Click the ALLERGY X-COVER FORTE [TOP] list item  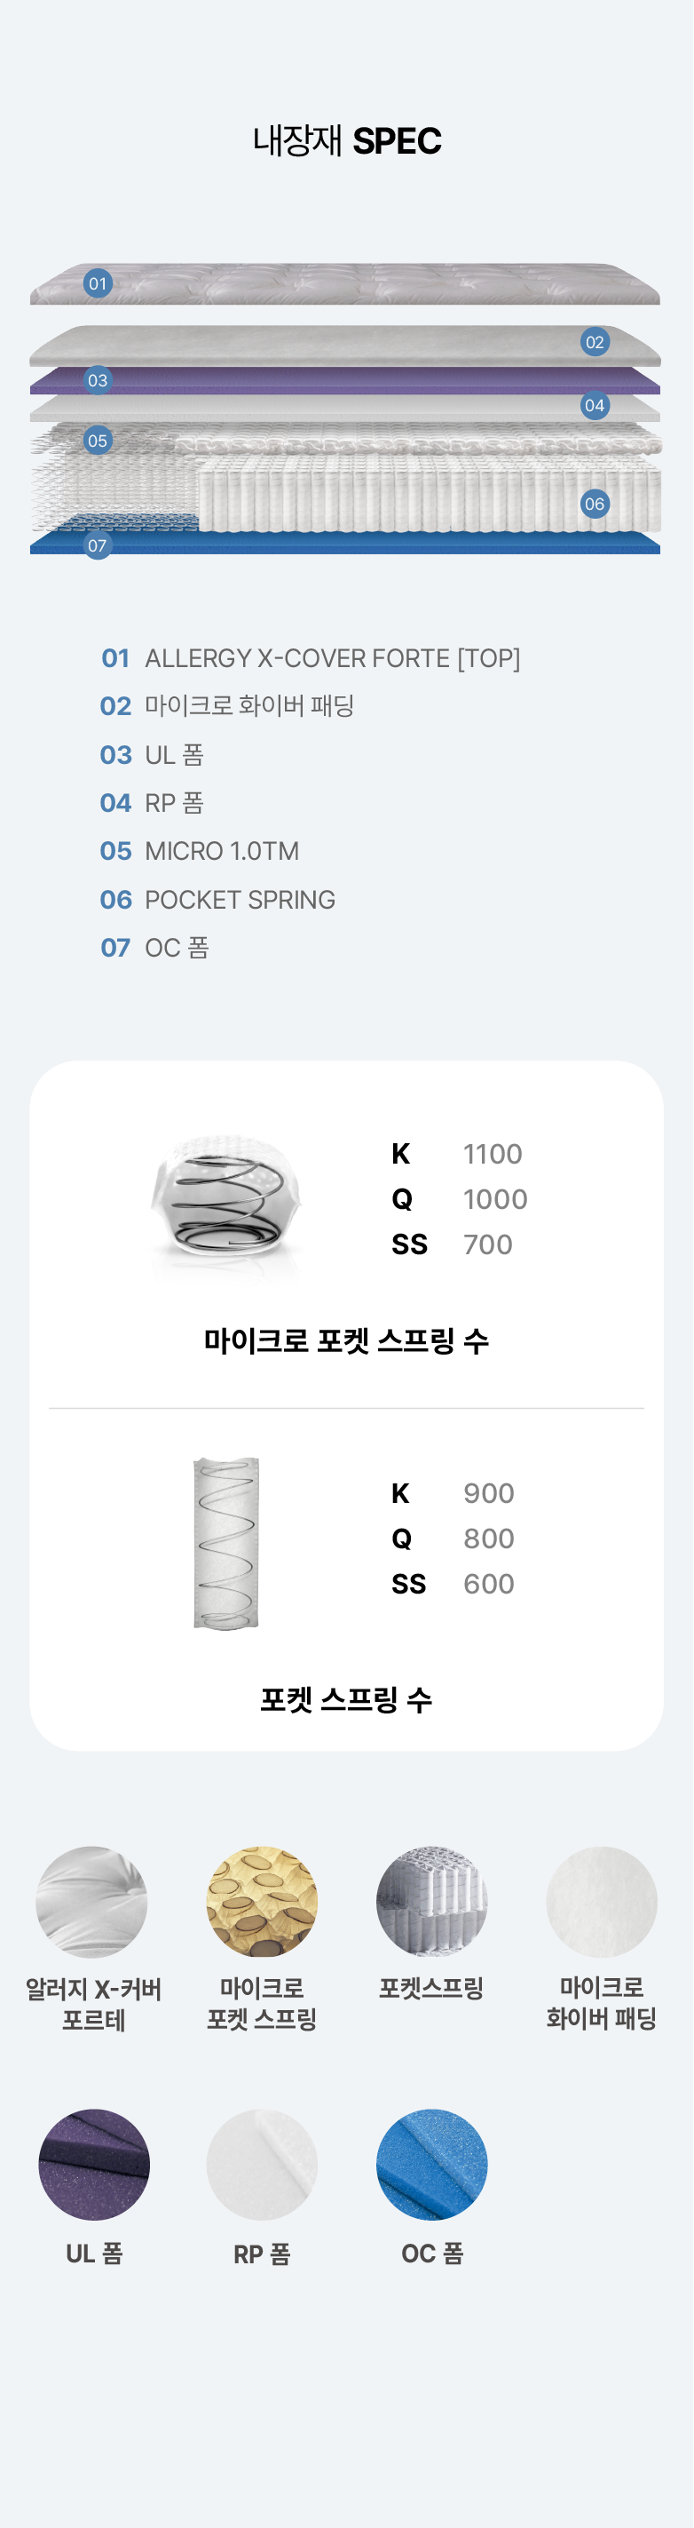pyautogui.click(x=331, y=657)
